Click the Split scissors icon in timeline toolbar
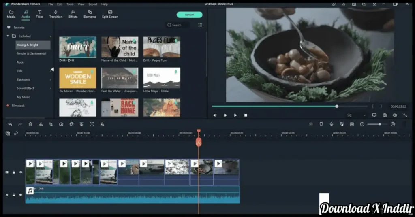 (x=41, y=124)
